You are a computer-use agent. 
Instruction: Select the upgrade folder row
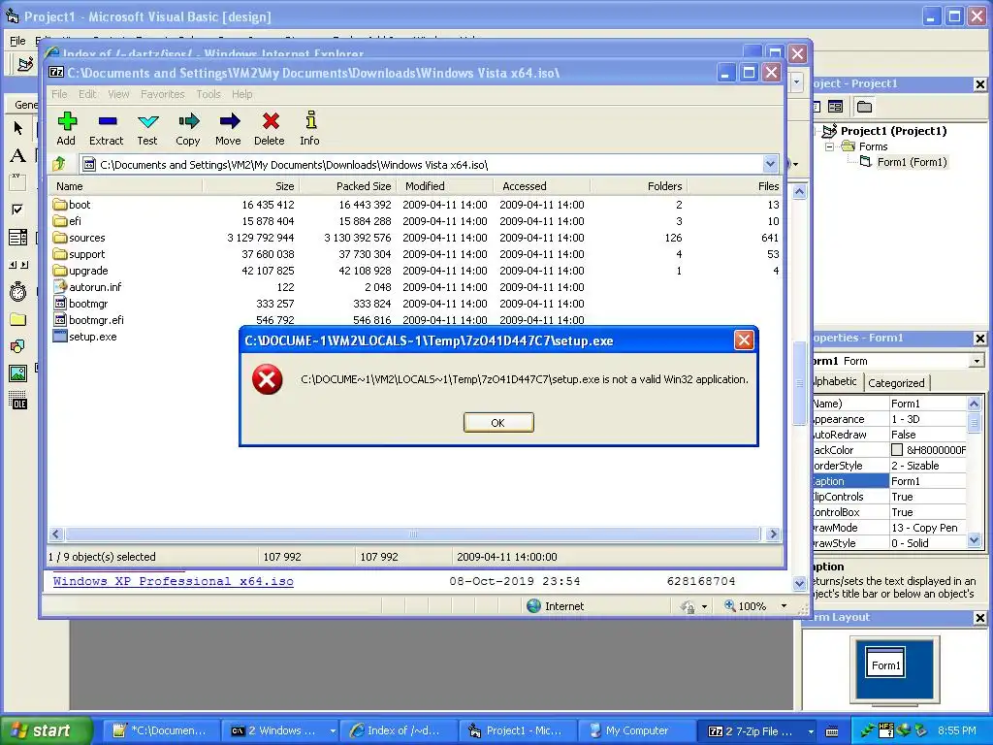[x=415, y=271]
